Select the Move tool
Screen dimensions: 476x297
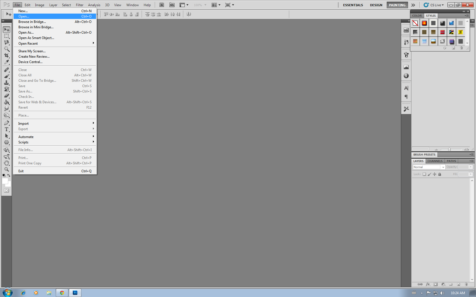pyautogui.click(x=7, y=29)
